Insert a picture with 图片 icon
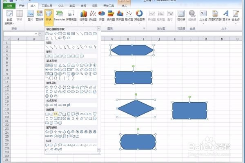 coord(30,15)
